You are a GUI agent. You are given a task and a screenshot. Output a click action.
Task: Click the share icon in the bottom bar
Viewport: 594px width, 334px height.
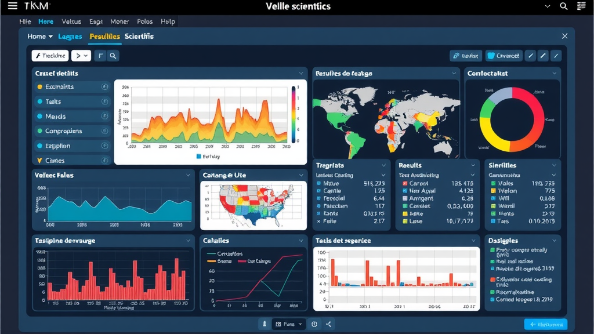coord(329,324)
